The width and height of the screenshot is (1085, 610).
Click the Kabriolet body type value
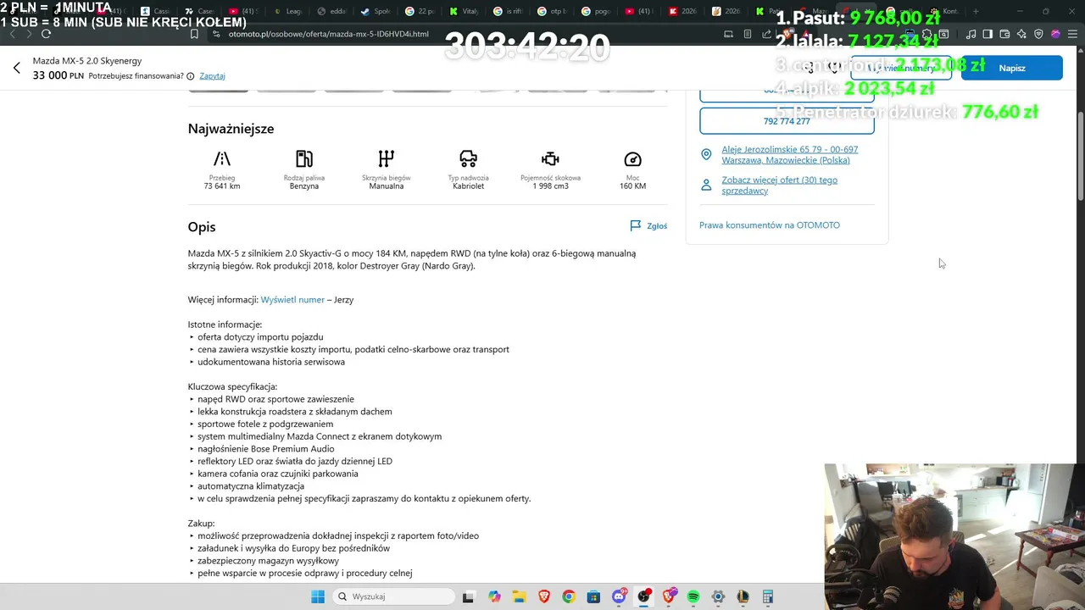(468, 186)
